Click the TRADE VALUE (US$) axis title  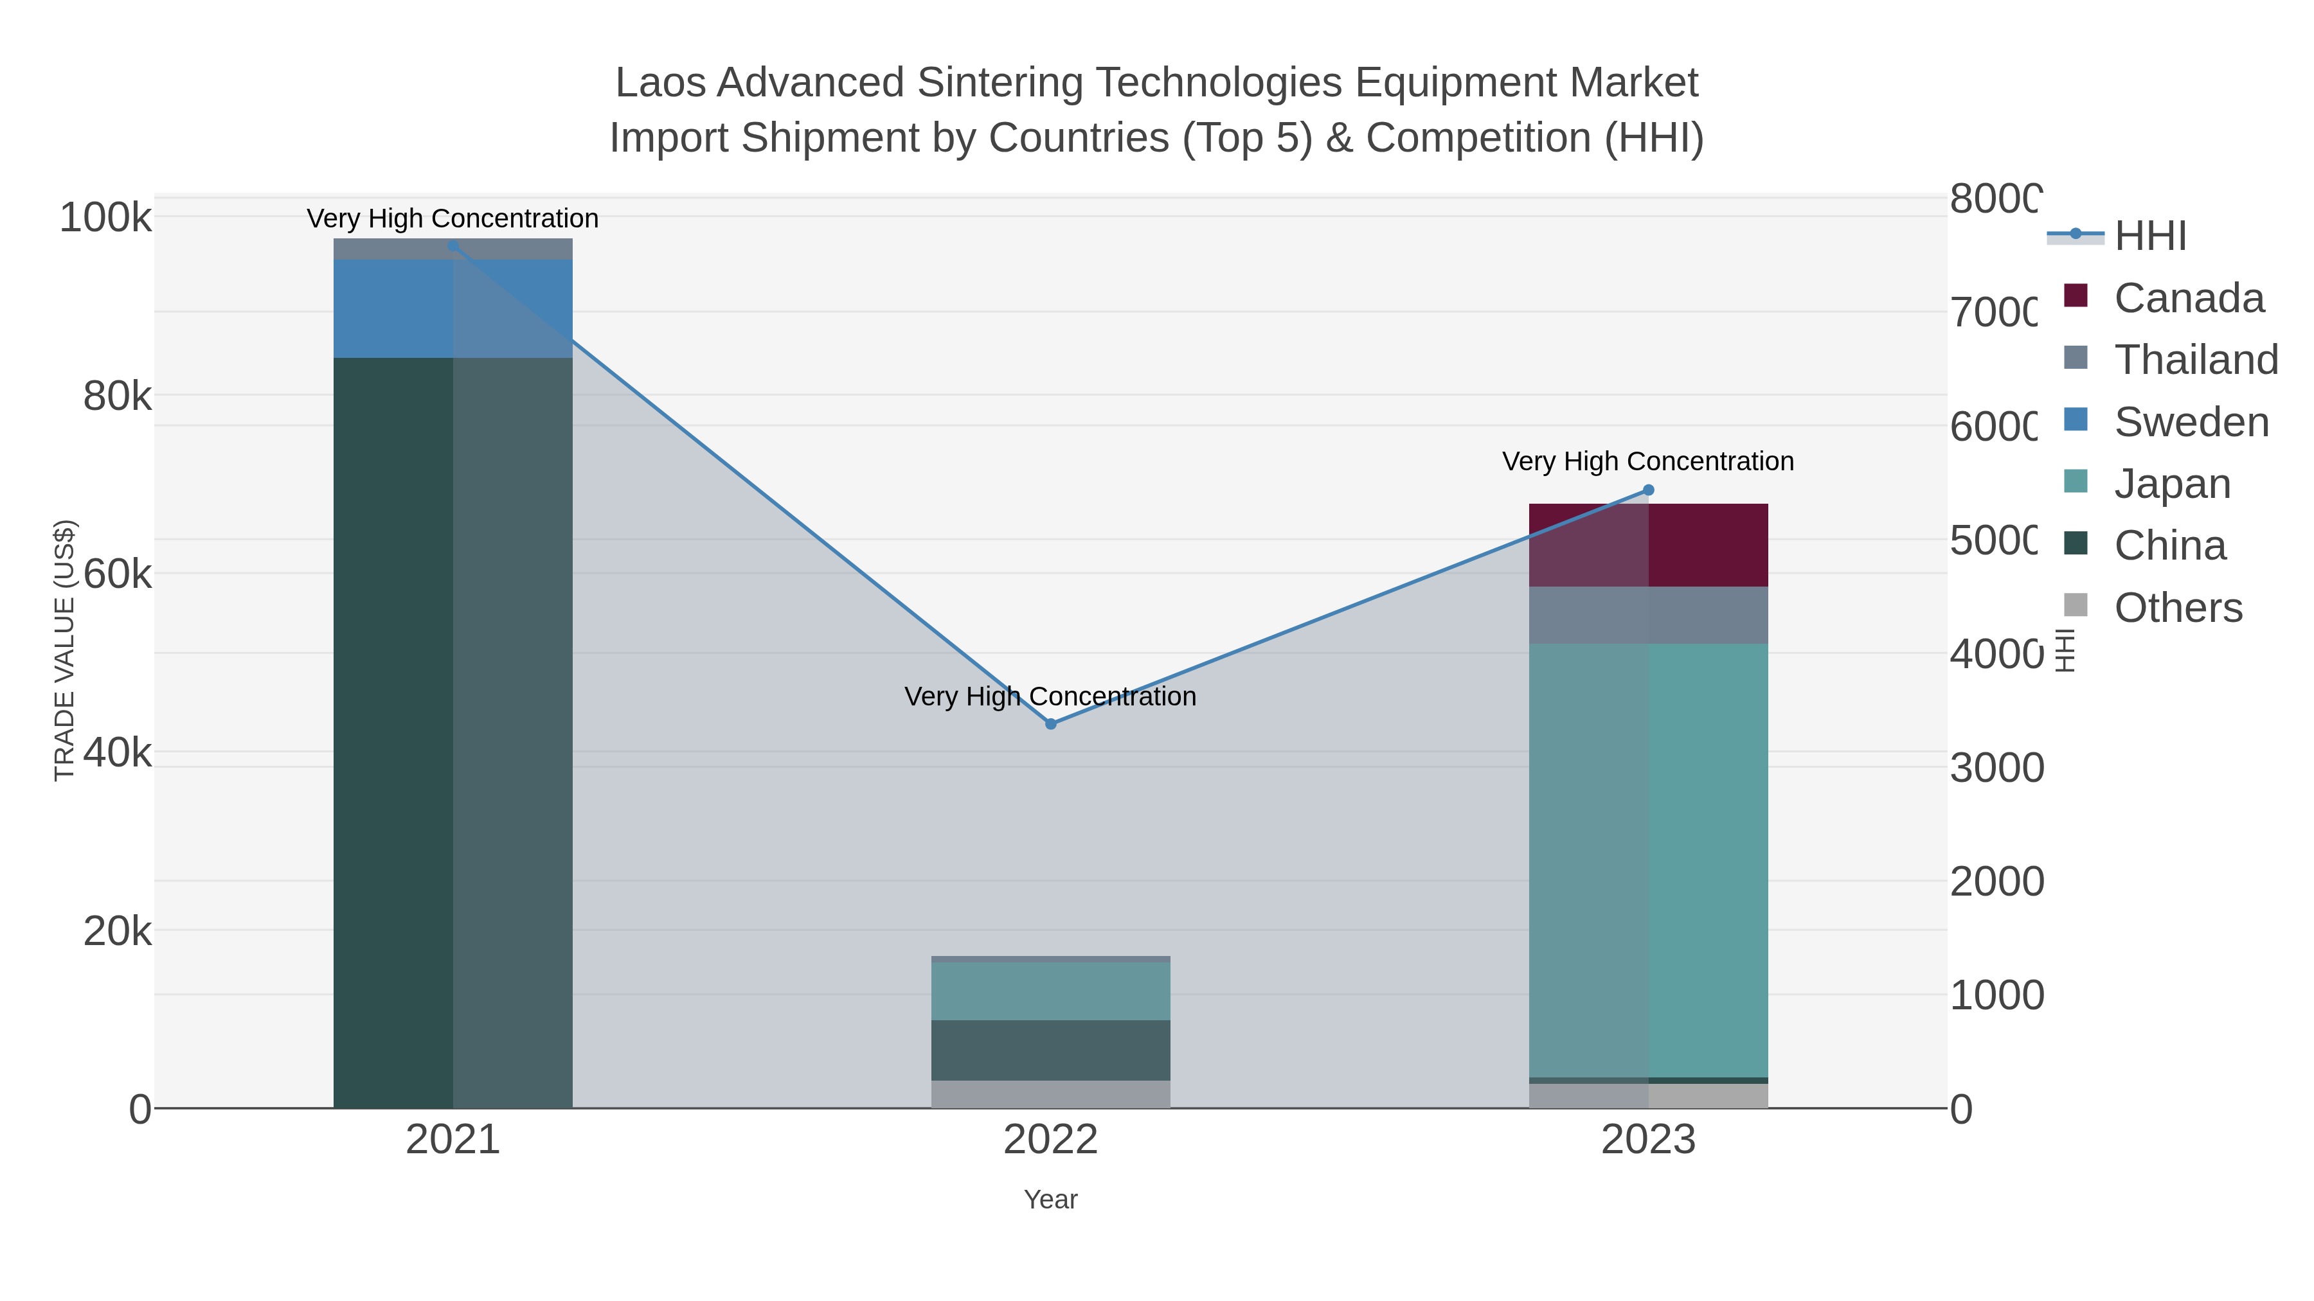click(x=64, y=650)
